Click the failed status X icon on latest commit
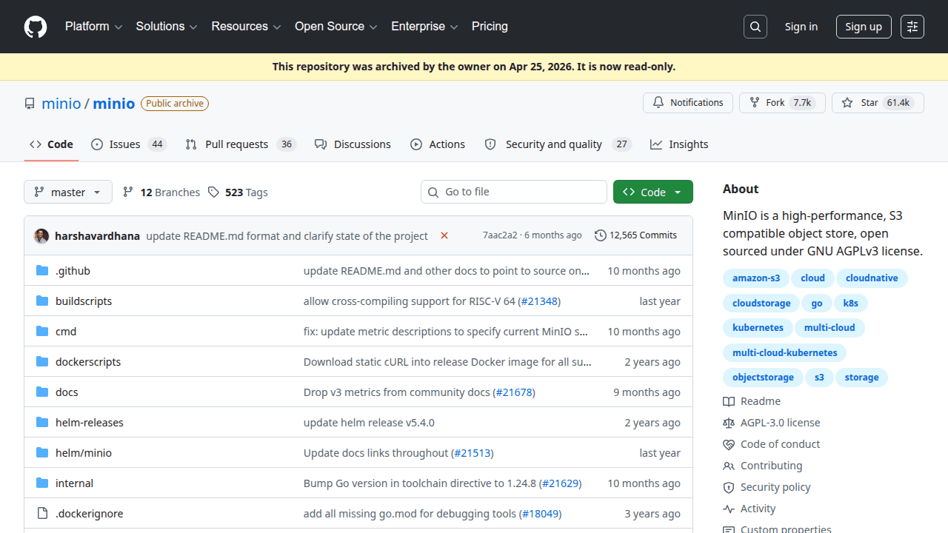This screenshot has width=948, height=533. 444,235
